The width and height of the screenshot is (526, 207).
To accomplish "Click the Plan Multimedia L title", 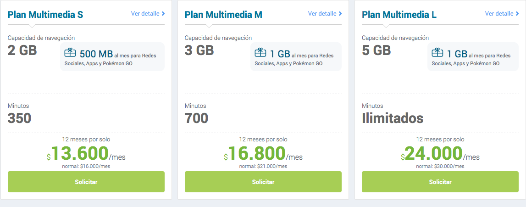I will tap(399, 15).
